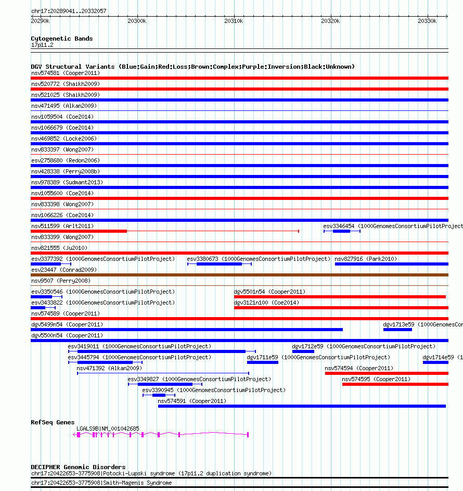Open nsv574589 (Cooper2011) label
This screenshot has width=463, height=491.
click(66, 313)
